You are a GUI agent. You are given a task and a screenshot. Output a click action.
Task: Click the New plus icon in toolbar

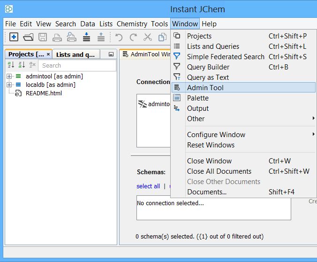(x=14, y=37)
